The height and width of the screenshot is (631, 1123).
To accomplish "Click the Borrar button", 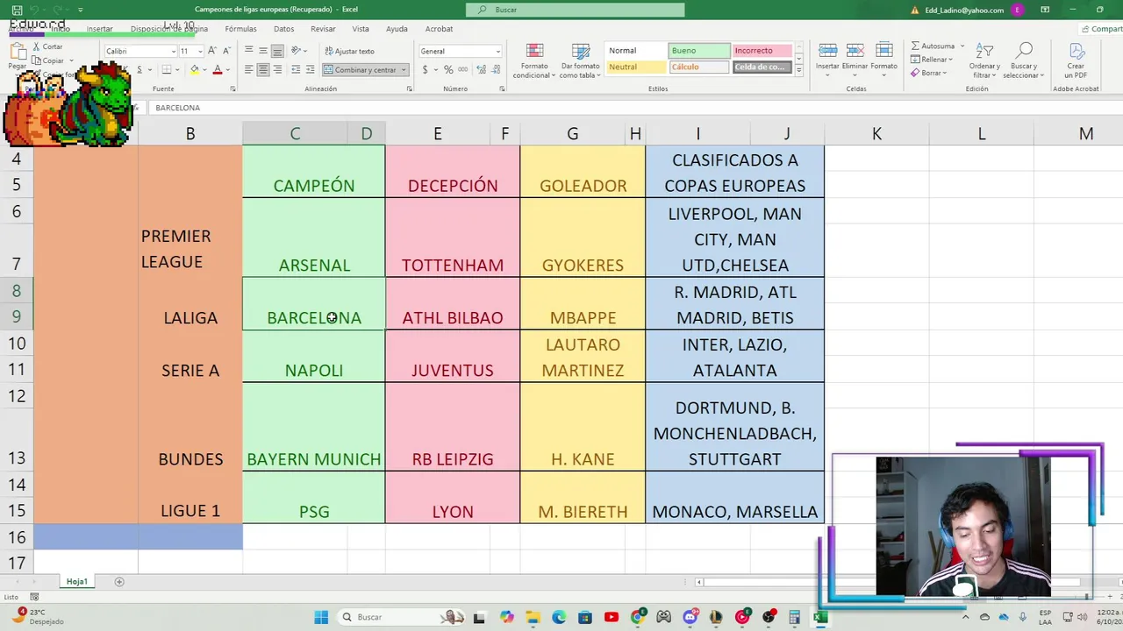I will pos(927,74).
